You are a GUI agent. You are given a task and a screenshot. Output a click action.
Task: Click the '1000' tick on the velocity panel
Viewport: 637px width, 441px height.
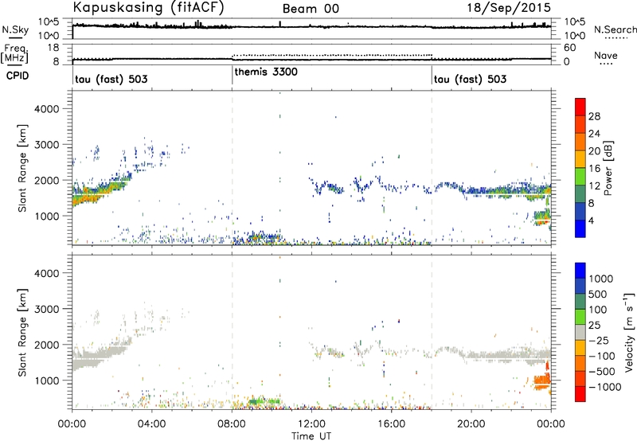pyautogui.click(x=46, y=381)
